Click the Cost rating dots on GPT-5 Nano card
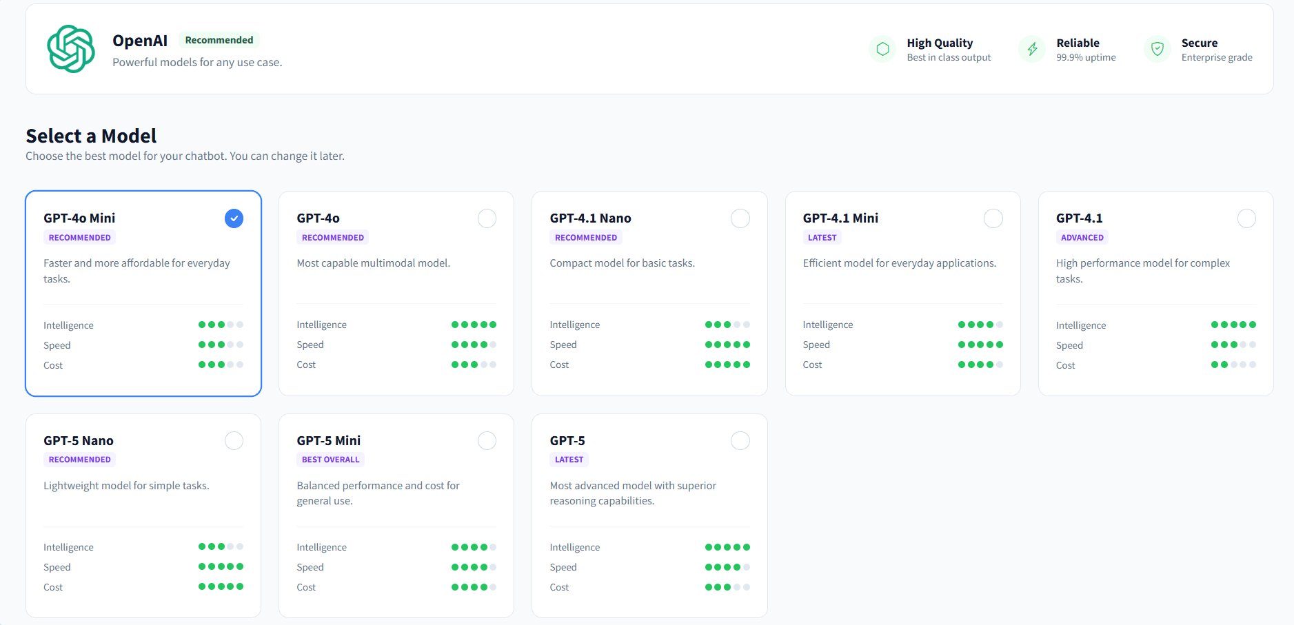The height and width of the screenshot is (625, 1294). pos(221,586)
